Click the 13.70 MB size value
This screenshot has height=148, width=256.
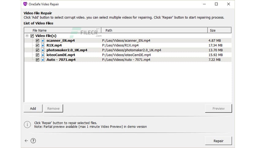pos(216,50)
